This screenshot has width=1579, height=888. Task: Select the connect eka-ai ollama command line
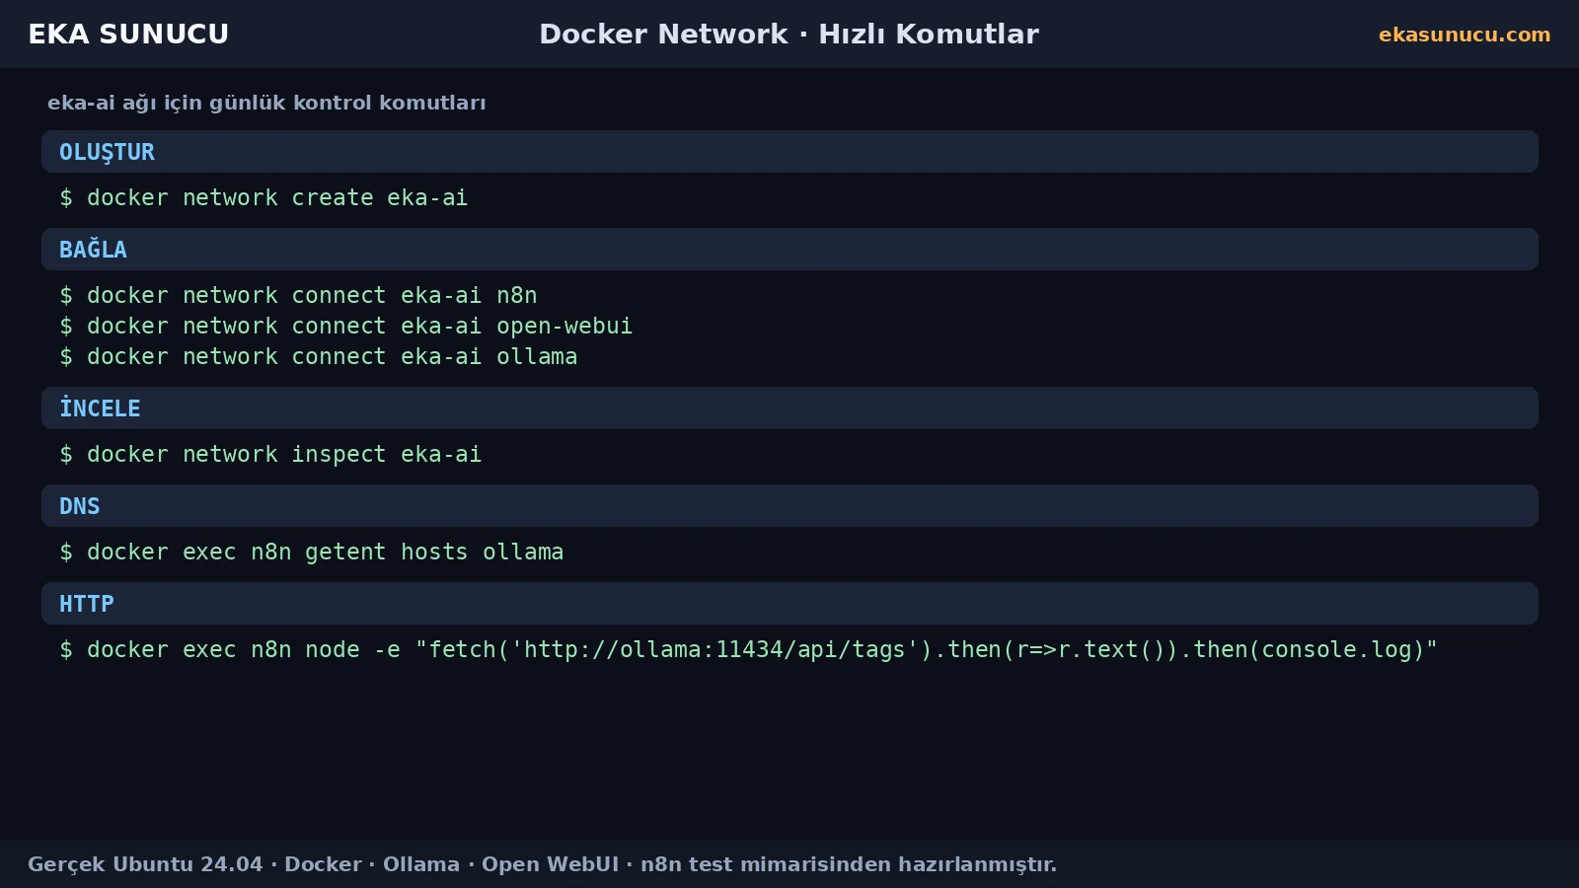click(x=318, y=357)
